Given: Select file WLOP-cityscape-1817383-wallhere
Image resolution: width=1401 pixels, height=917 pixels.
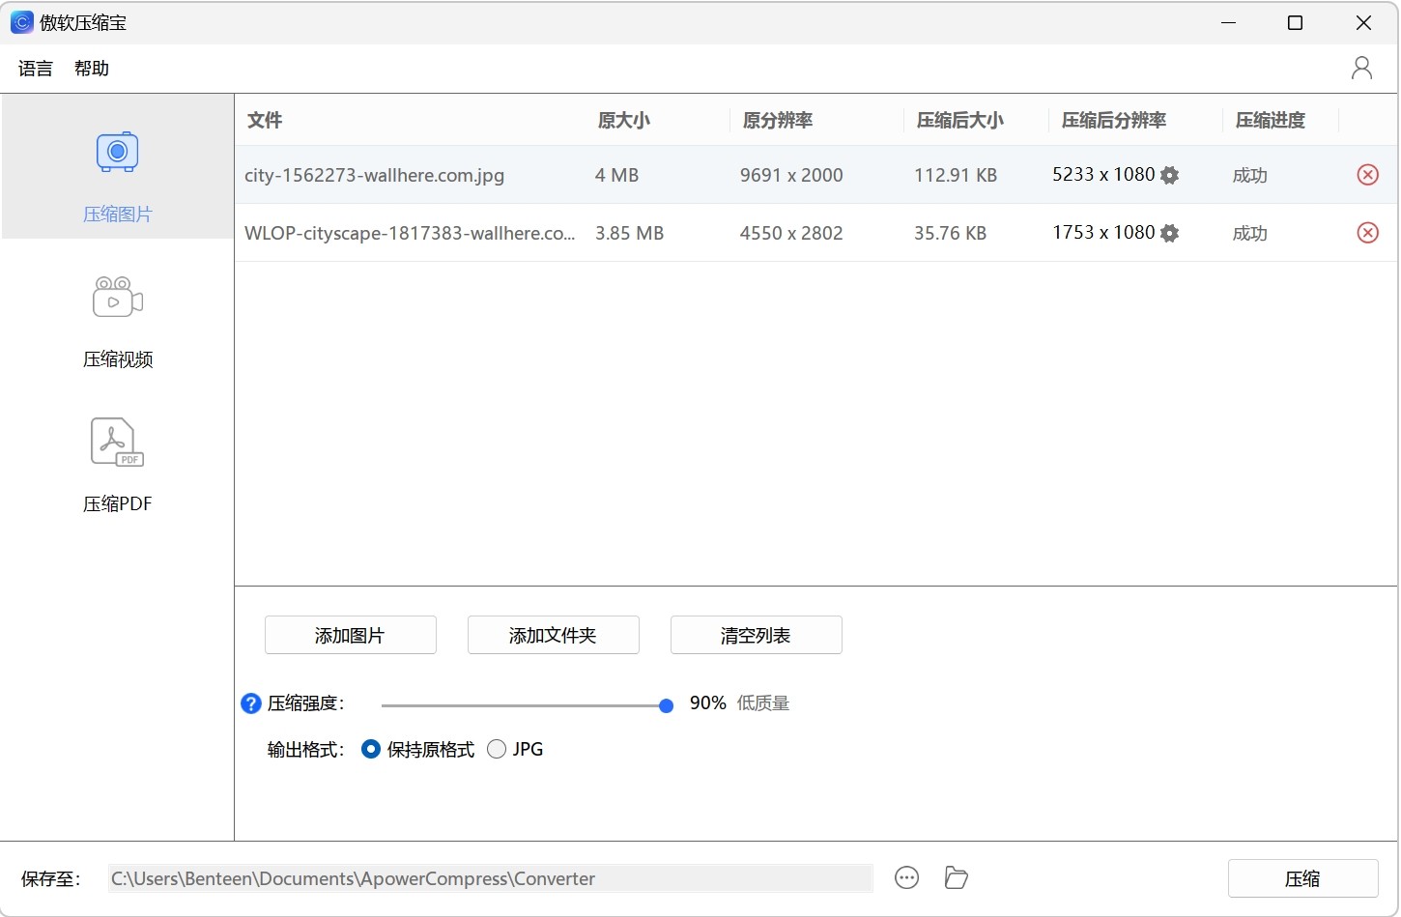Looking at the screenshot, I should (x=410, y=233).
